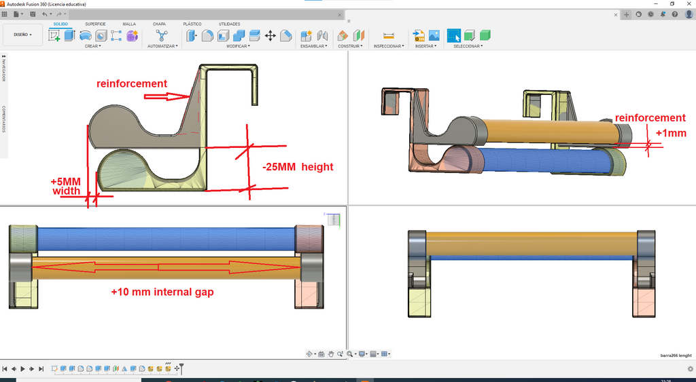Expand the CREAR dropdown menu
Viewport: 696px width, 382px height.
(92, 46)
